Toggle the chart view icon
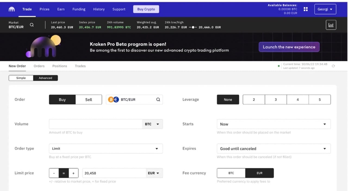 coord(331,25)
